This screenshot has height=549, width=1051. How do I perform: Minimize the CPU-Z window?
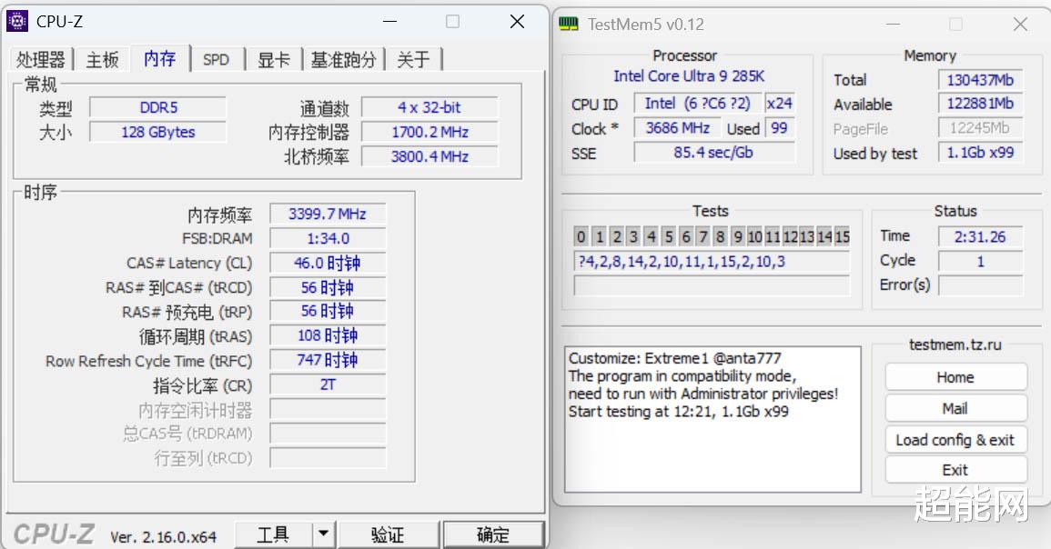(390, 22)
